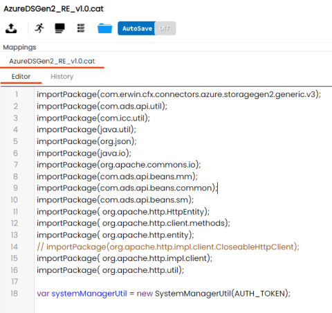Run the script with the running-man icon

pyautogui.click(x=39, y=28)
